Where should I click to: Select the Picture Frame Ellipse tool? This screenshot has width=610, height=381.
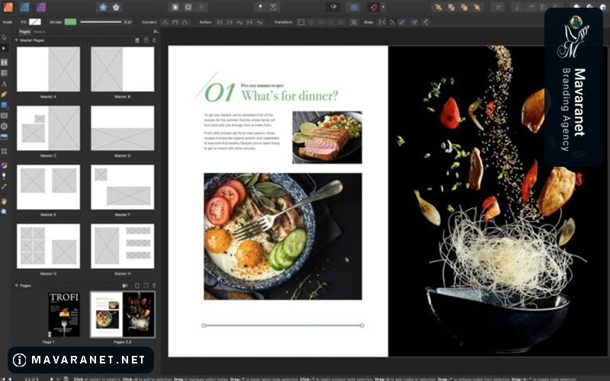pyautogui.click(x=5, y=126)
